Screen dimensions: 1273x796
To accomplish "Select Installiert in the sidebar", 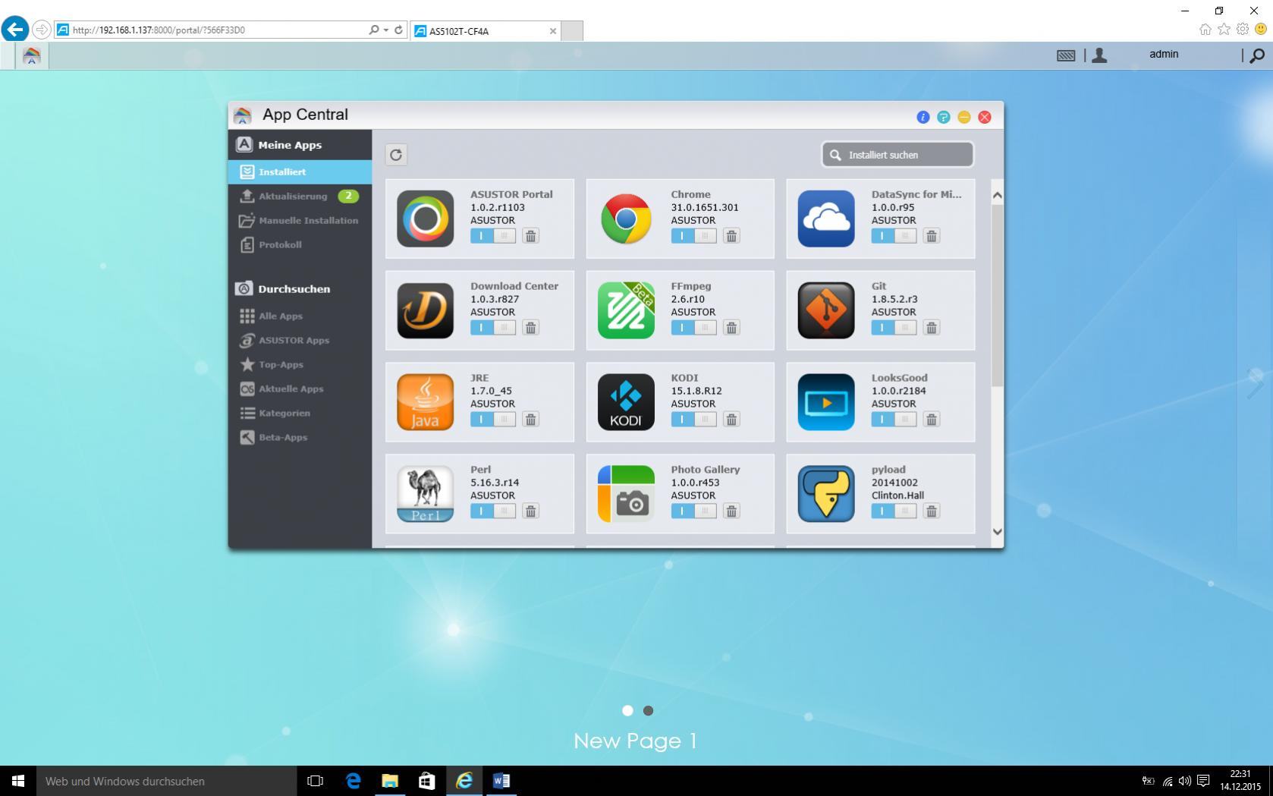I will [x=300, y=171].
